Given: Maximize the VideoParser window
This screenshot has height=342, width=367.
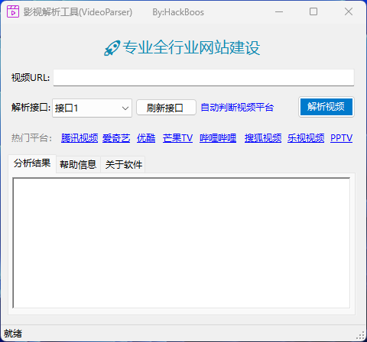Looking at the screenshot, I should click(313, 11).
